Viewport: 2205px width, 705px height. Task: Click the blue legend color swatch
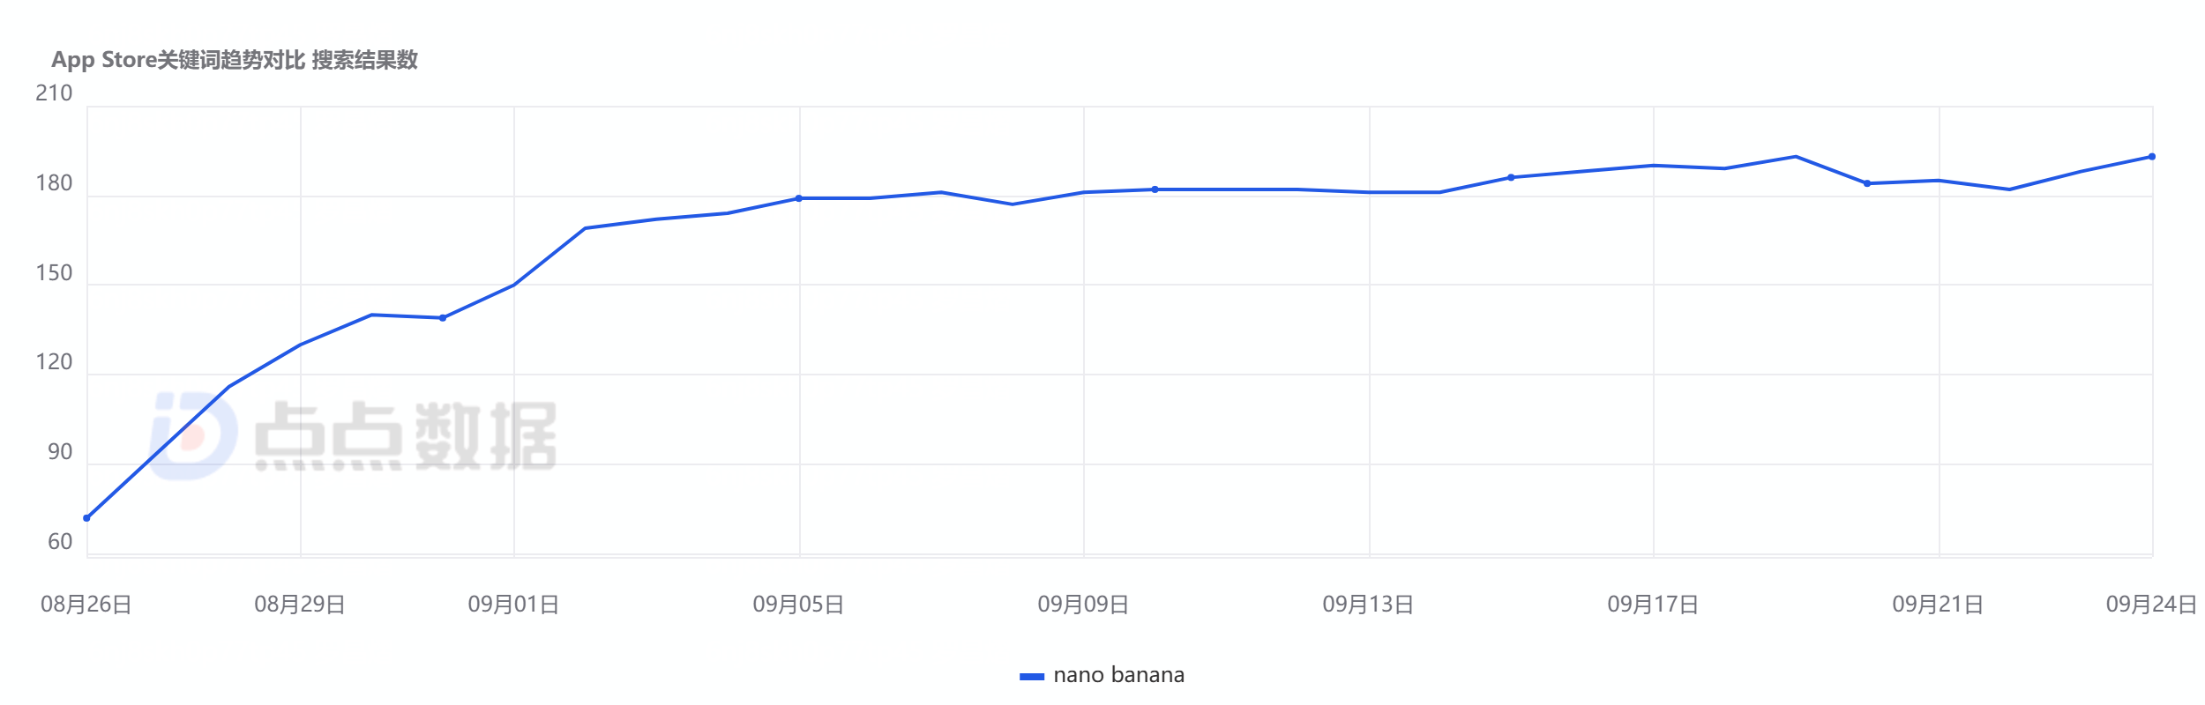[1031, 677]
